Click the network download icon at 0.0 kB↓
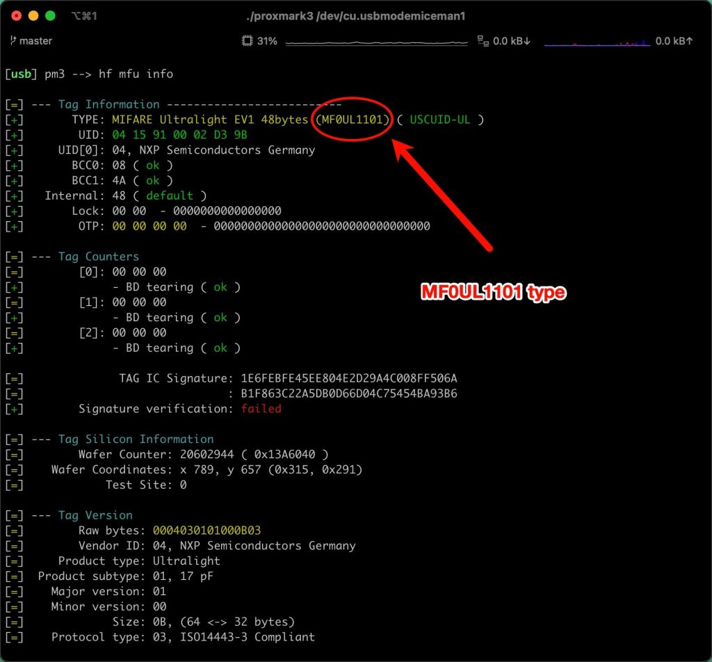Screen dimensions: 712x662 (483, 41)
